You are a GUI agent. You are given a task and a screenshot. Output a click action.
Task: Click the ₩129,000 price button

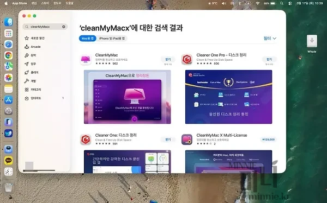pos(268,139)
